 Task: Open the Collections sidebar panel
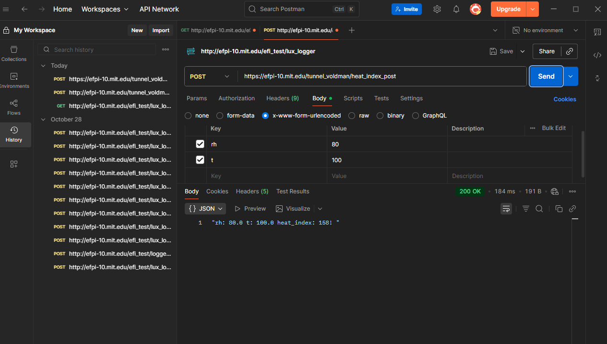pyautogui.click(x=14, y=53)
